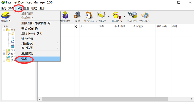Expand the unfinished downloads tree node
Screen dimensions: 194x102
click(x=4, y=50)
